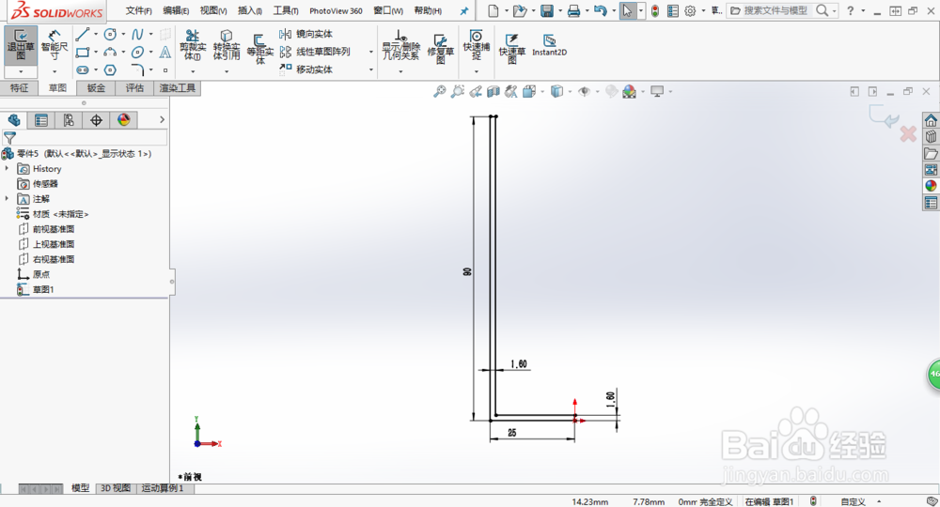Open the Tools (工具) menu
The width and height of the screenshot is (940, 507).
(286, 10)
